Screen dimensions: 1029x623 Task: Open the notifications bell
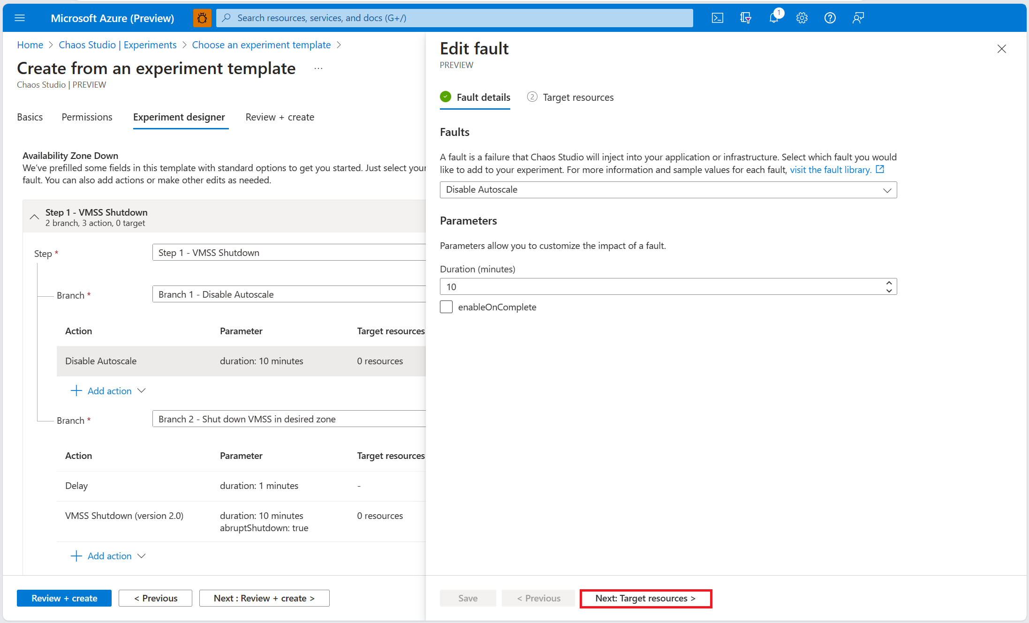tap(773, 18)
